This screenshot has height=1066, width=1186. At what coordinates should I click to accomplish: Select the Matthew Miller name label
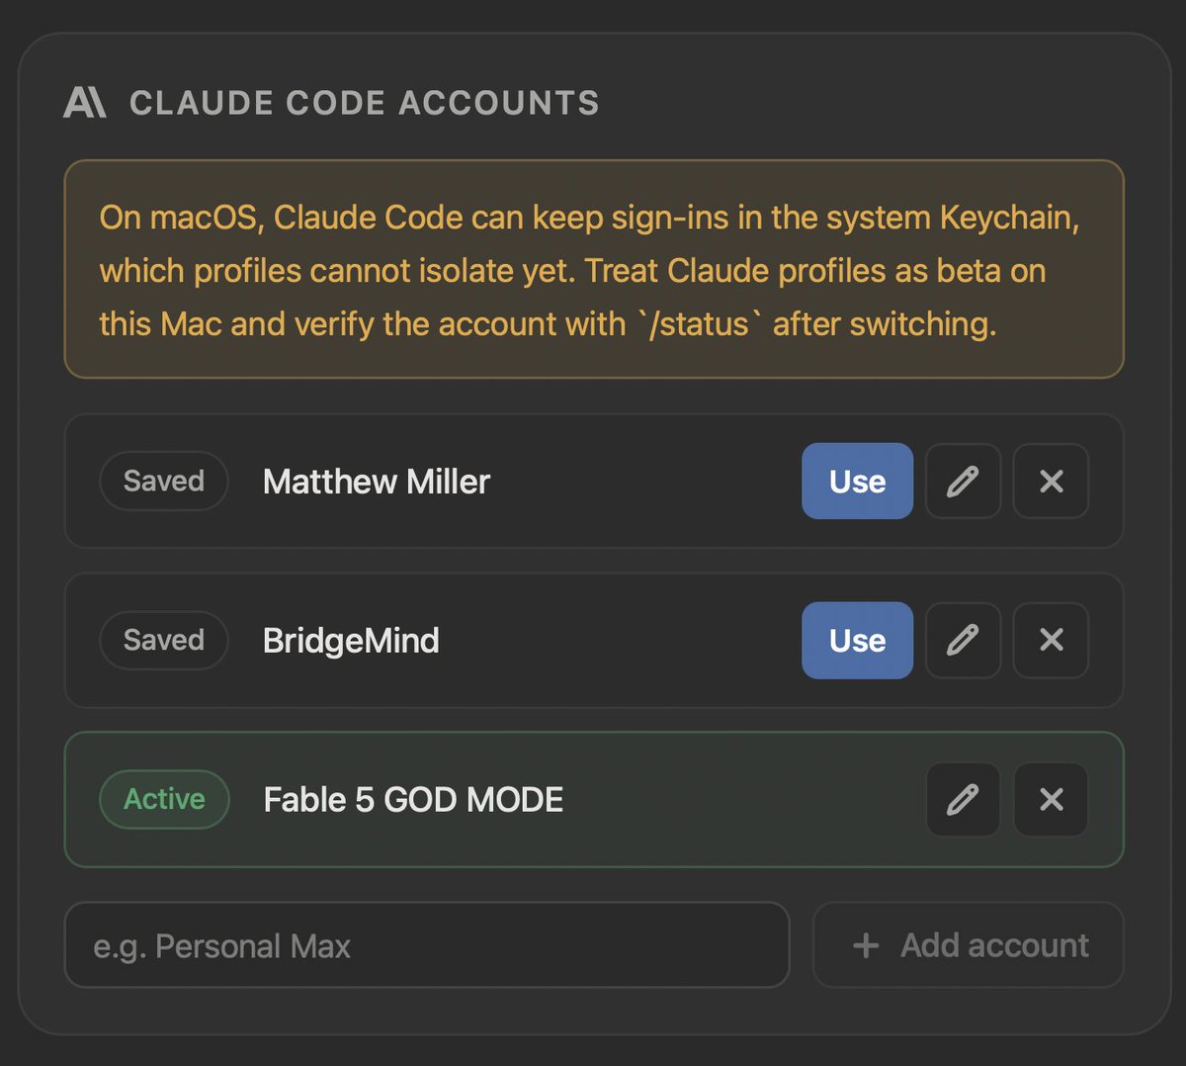377,482
